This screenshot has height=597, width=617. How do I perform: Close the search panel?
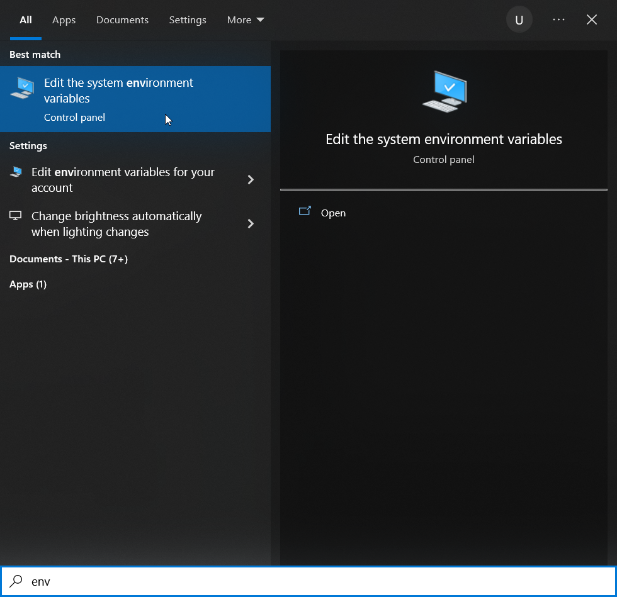(x=592, y=20)
